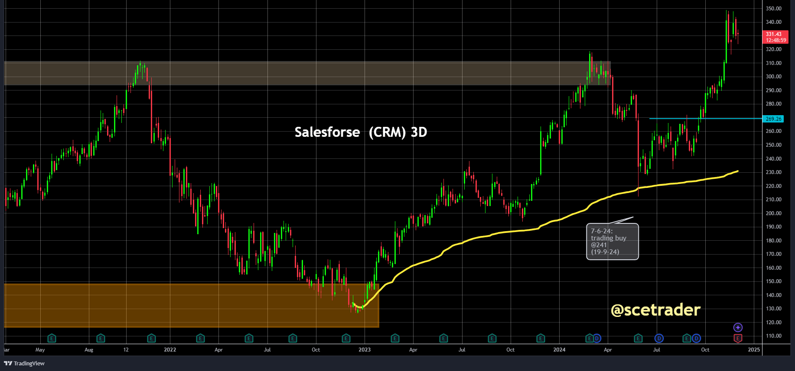This screenshot has height=371, width=795.
Task: Click the Aug label on time axis
Action: [89, 350]
